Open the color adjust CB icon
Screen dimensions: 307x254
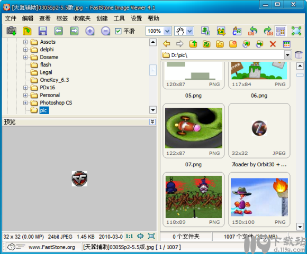237,31
